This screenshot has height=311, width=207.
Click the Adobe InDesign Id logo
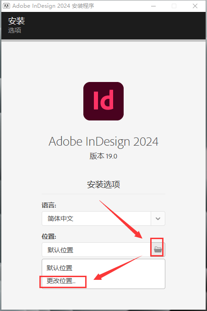[103, 101]
